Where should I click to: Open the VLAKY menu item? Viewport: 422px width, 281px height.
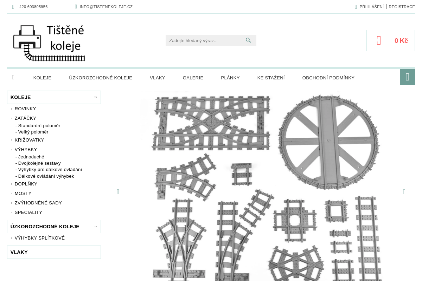158,78
